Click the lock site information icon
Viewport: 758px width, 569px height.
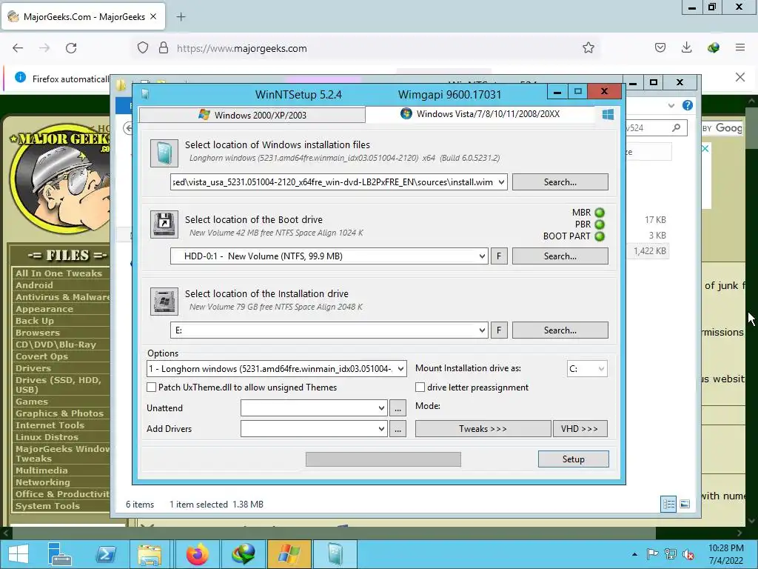[x=164, y=48]
